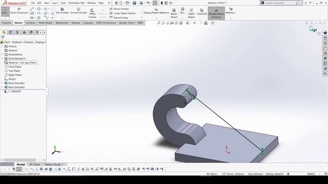Viewport: 328px width, 184px height.
Task: Click in the Search Commands field
Action: pyautogui.click(x=280, y=3)
